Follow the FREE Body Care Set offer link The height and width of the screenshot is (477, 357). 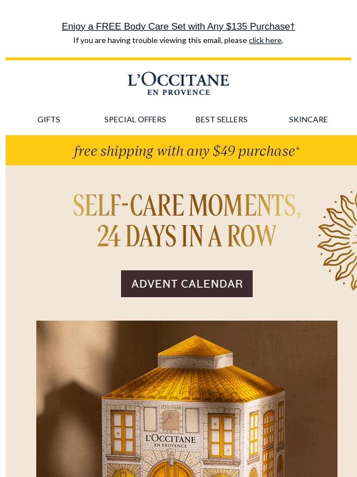pyautogui.click(x=178, y=26)
